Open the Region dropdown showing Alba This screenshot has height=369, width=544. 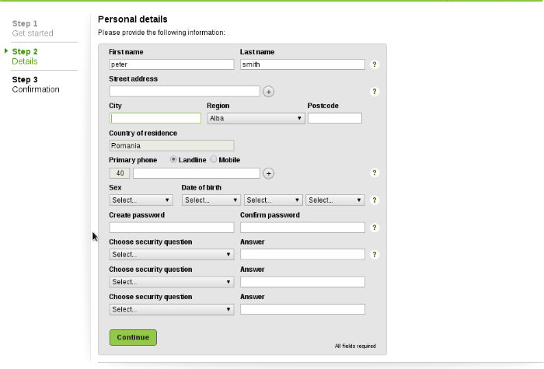click(x=255, y=119)
